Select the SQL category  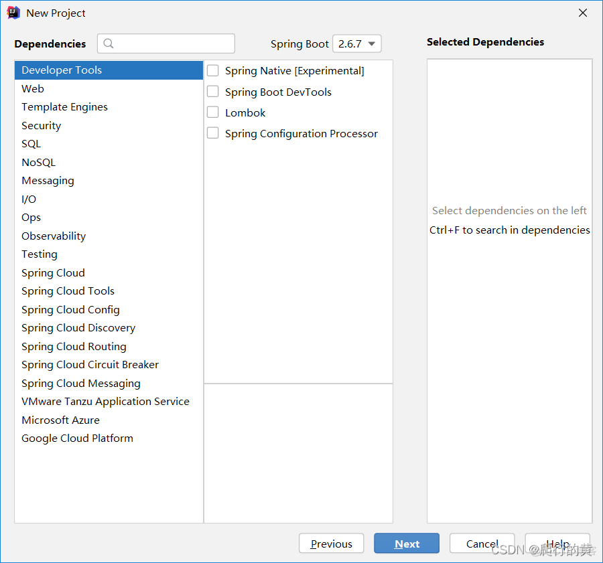31,144
